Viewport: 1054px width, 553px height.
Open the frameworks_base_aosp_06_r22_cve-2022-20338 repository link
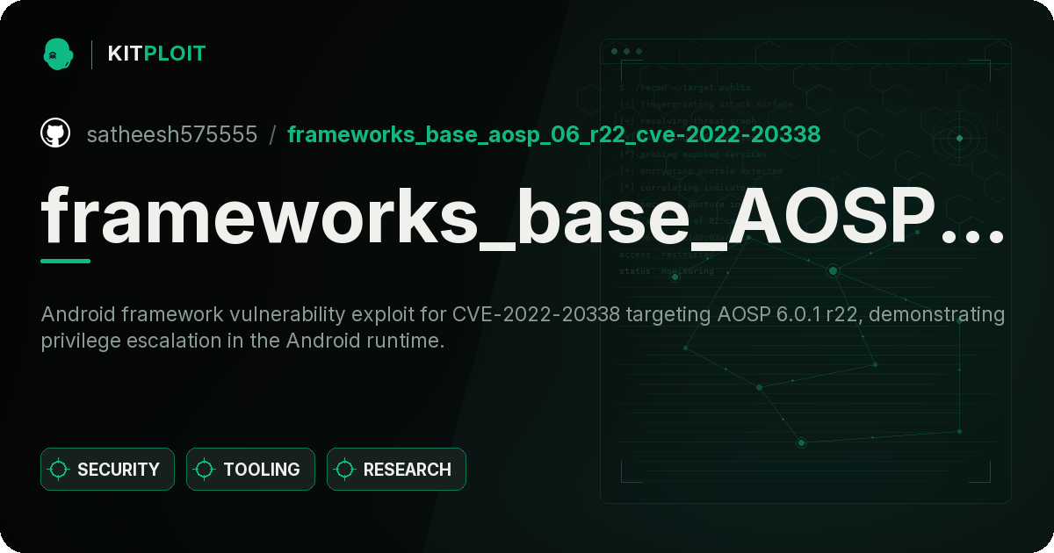click(x=554, y=134)
